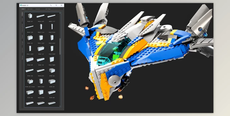Choose the Brick 2x10 piece
The width and height of the screenshot is (230, 116).
pos(40,71)
